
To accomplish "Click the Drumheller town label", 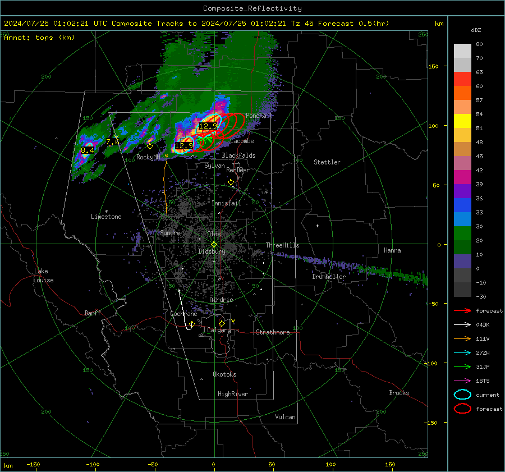I will 329,277.
